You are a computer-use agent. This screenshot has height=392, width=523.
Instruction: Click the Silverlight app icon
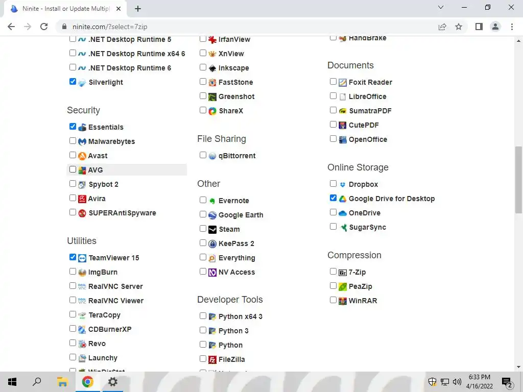(x=82, y=83)
